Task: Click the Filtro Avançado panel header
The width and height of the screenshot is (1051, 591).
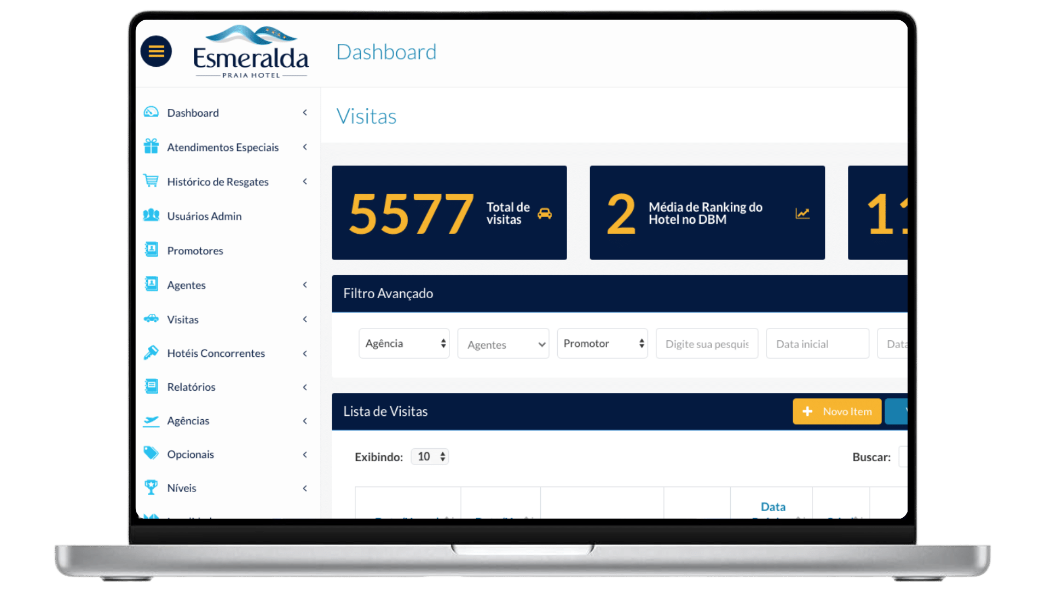Action: coord(619,293)
